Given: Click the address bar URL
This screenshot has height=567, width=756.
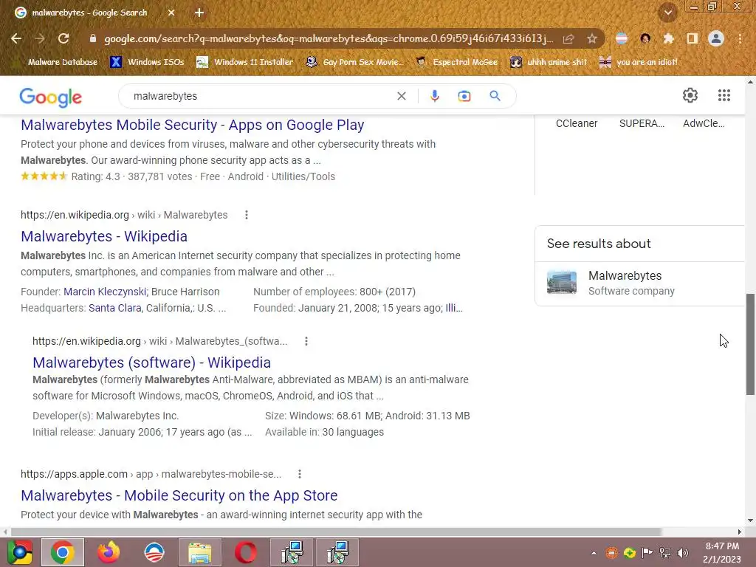Looking at the screenshot, I should click(x=329, y=38).
